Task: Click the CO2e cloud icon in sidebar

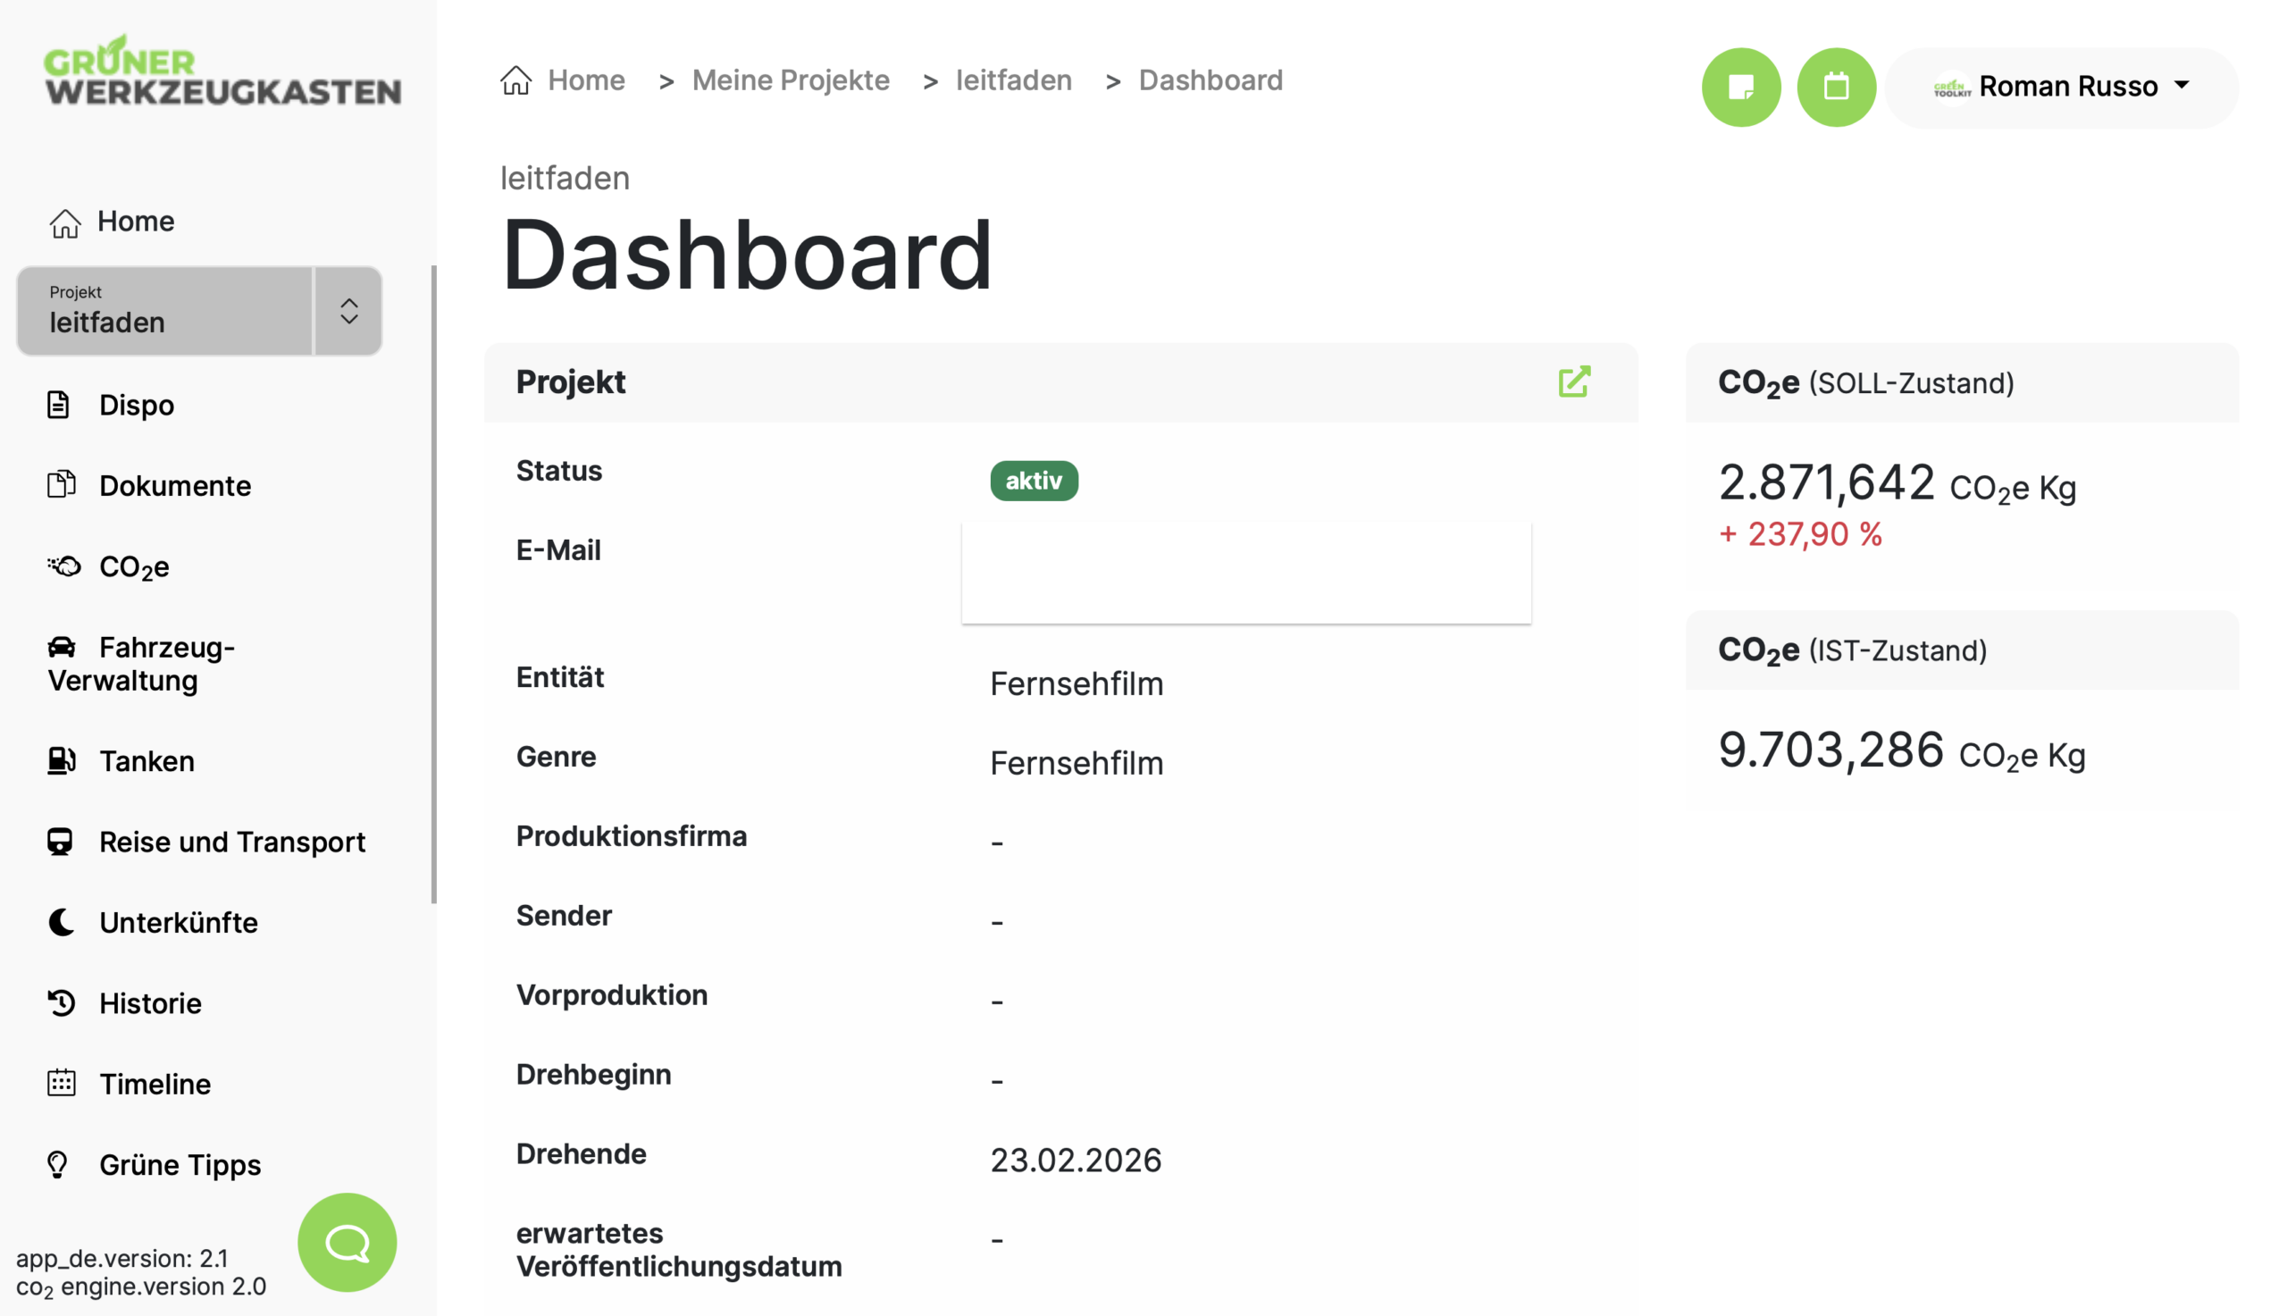Action: (63, 566)
